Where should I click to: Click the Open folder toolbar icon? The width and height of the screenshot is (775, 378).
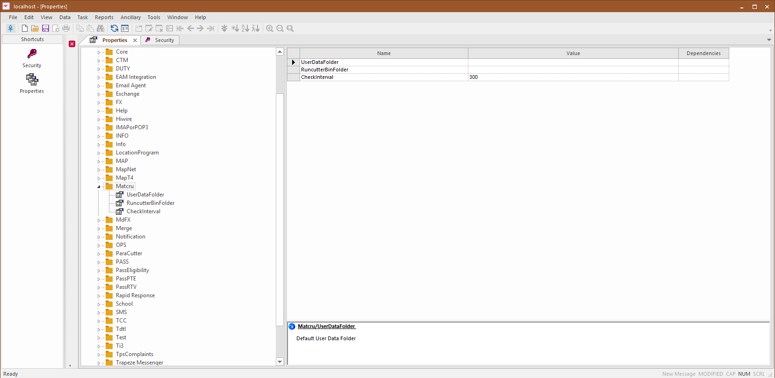35,28
